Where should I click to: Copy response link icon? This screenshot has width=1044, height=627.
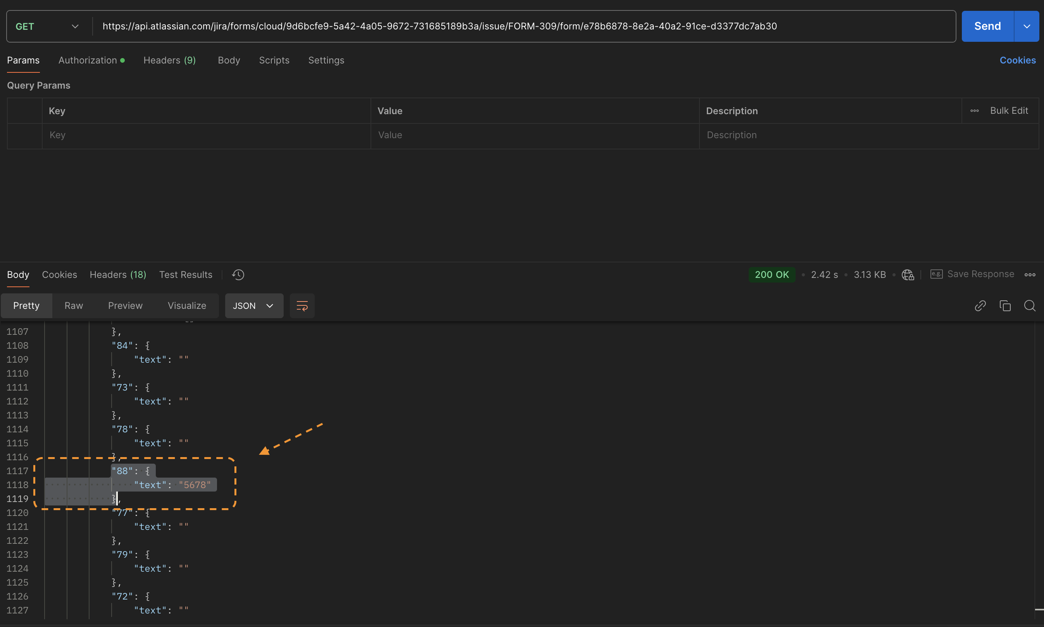coord(980,306)
